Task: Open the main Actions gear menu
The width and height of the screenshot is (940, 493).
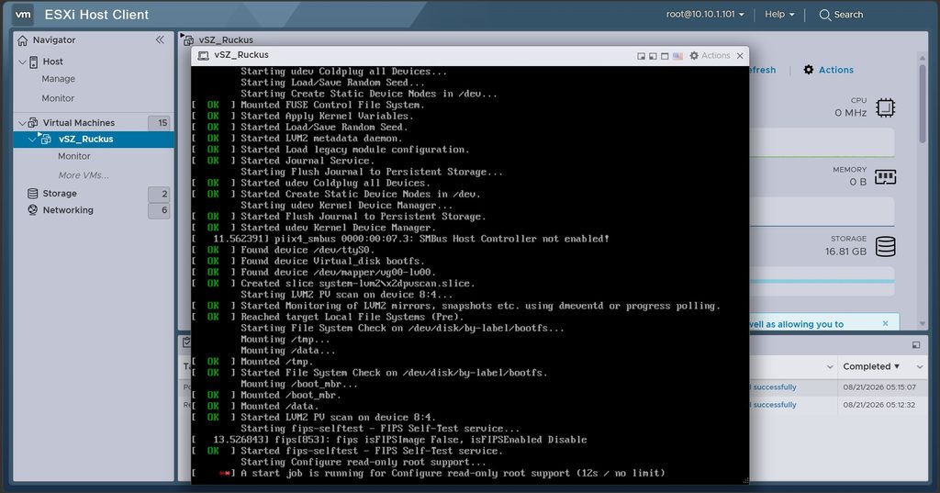Action: tap(828, 70)
